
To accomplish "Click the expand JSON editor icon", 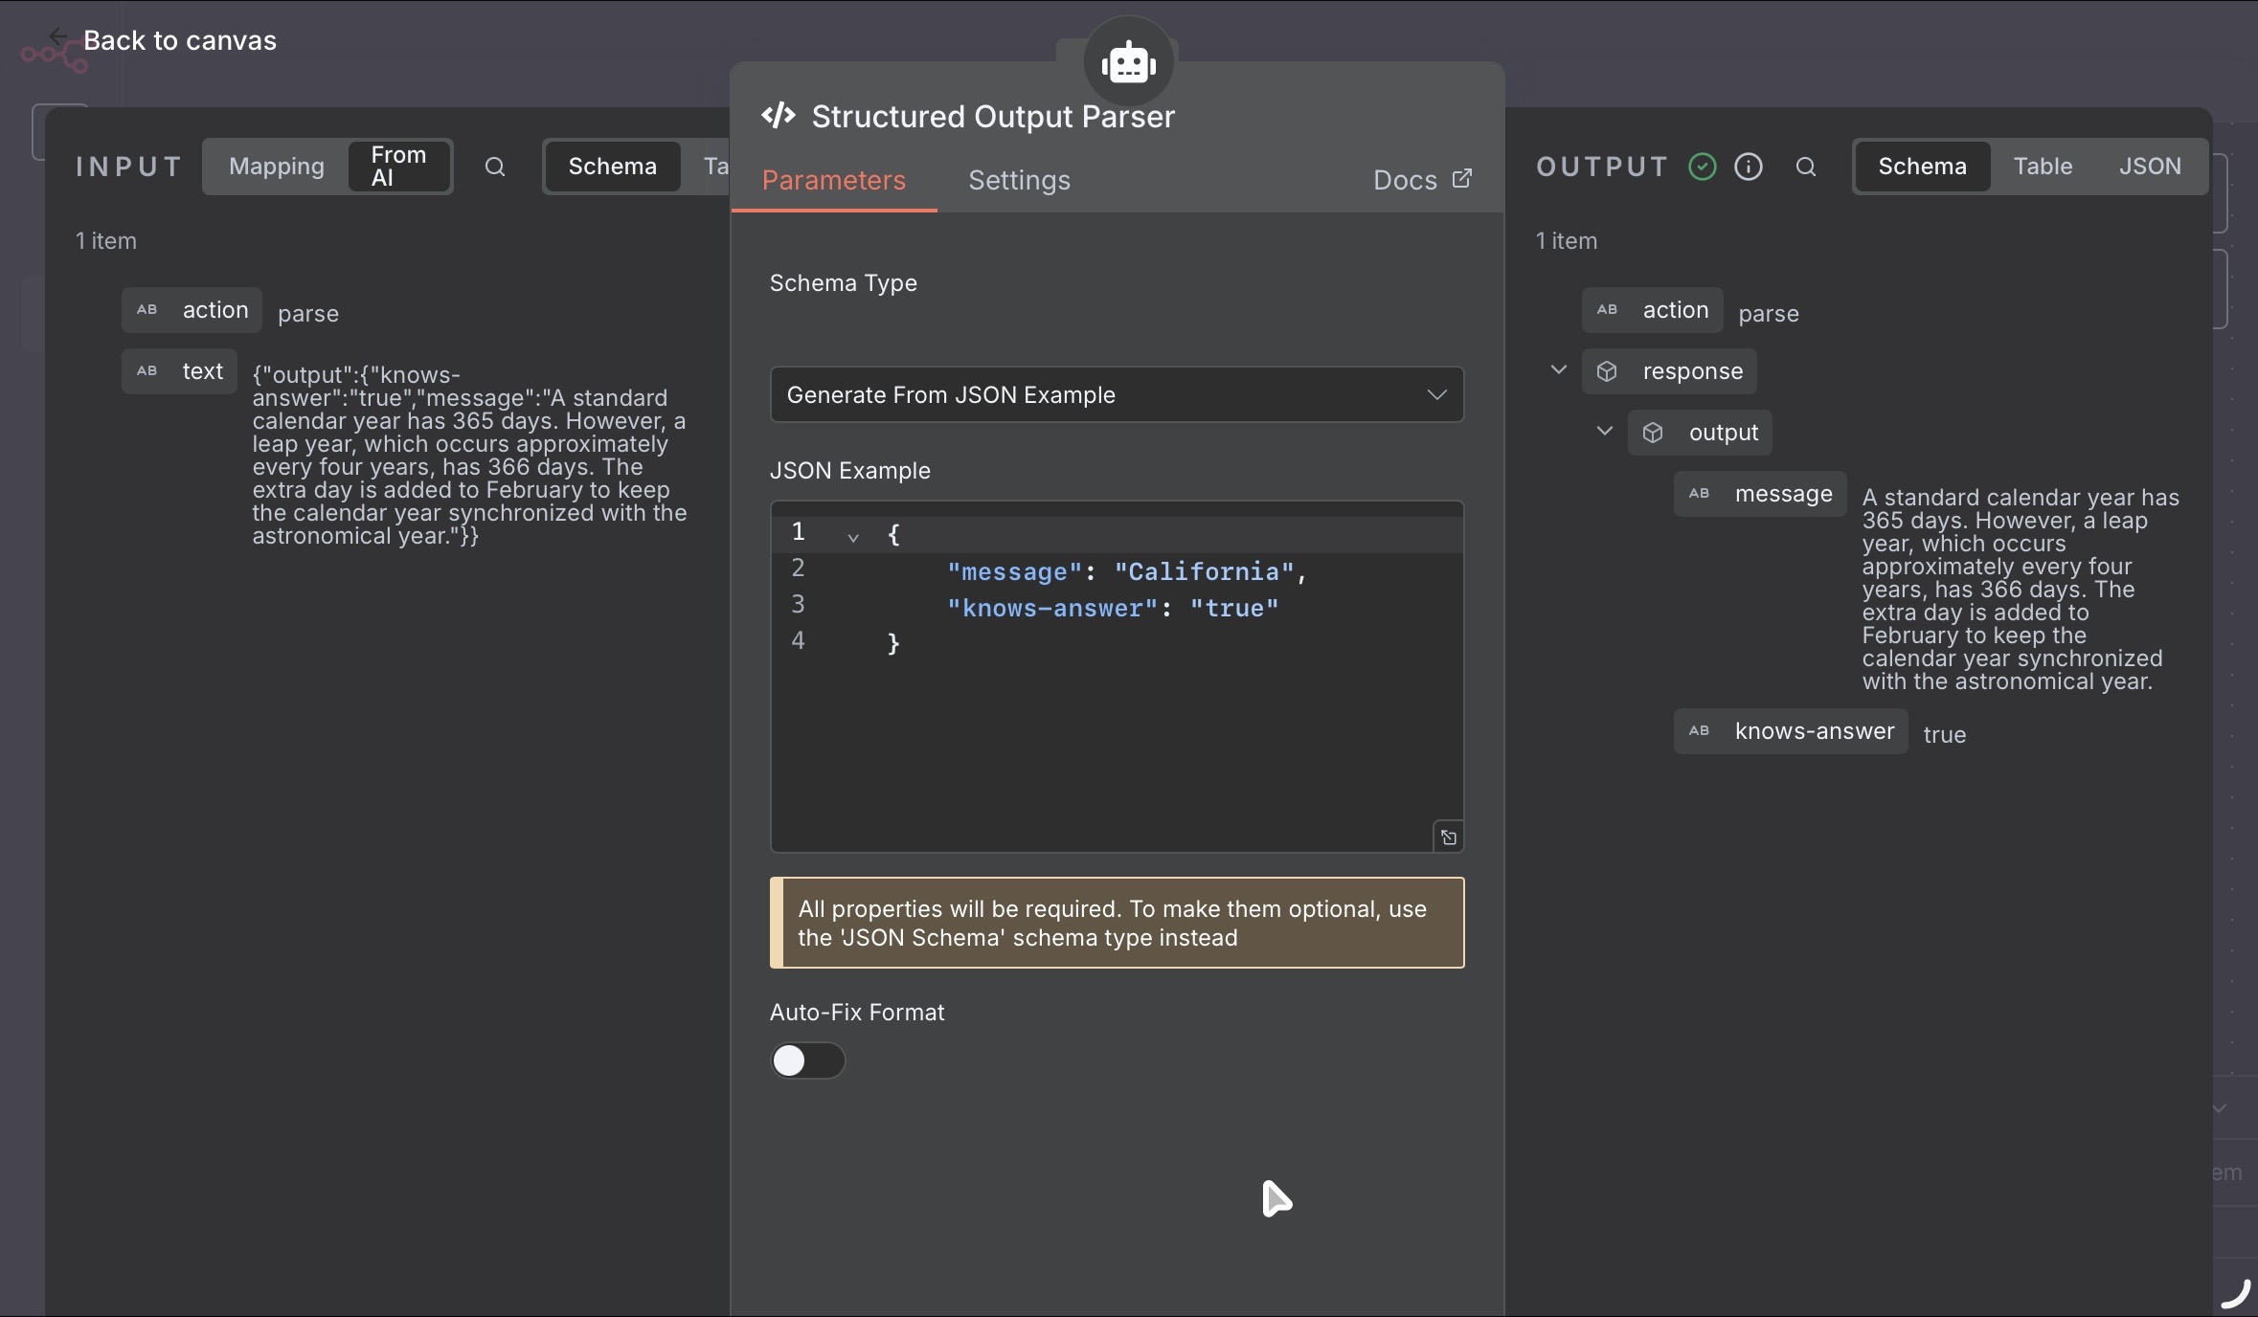I will [x=1448, y=837].
